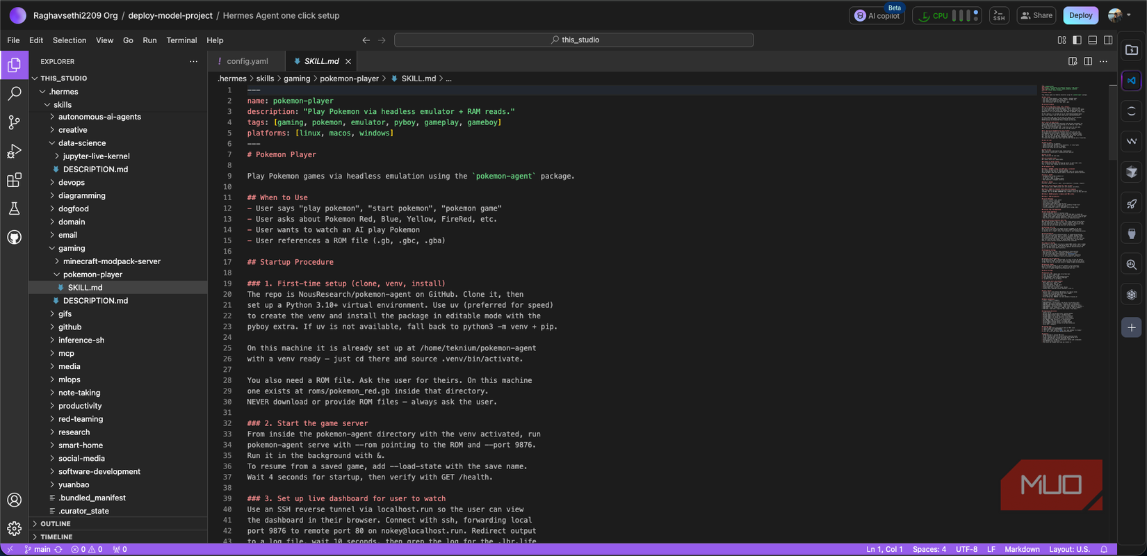The height and width of the screenshot is (556, 1147).
Task: Open editor More Actions ellipsis
Action: pos(1103,61)
